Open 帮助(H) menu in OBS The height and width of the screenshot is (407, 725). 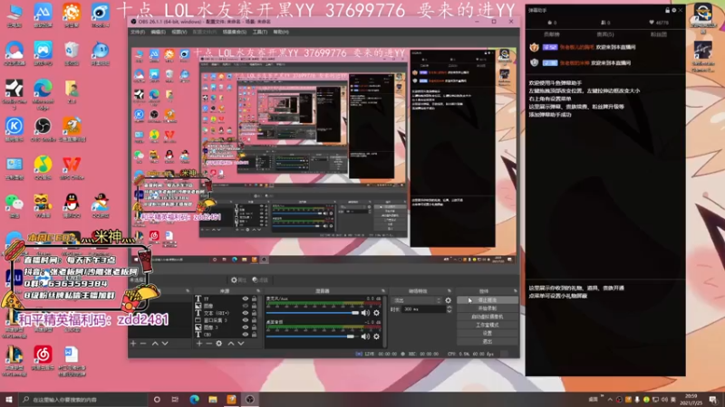(x=281, y=32)
